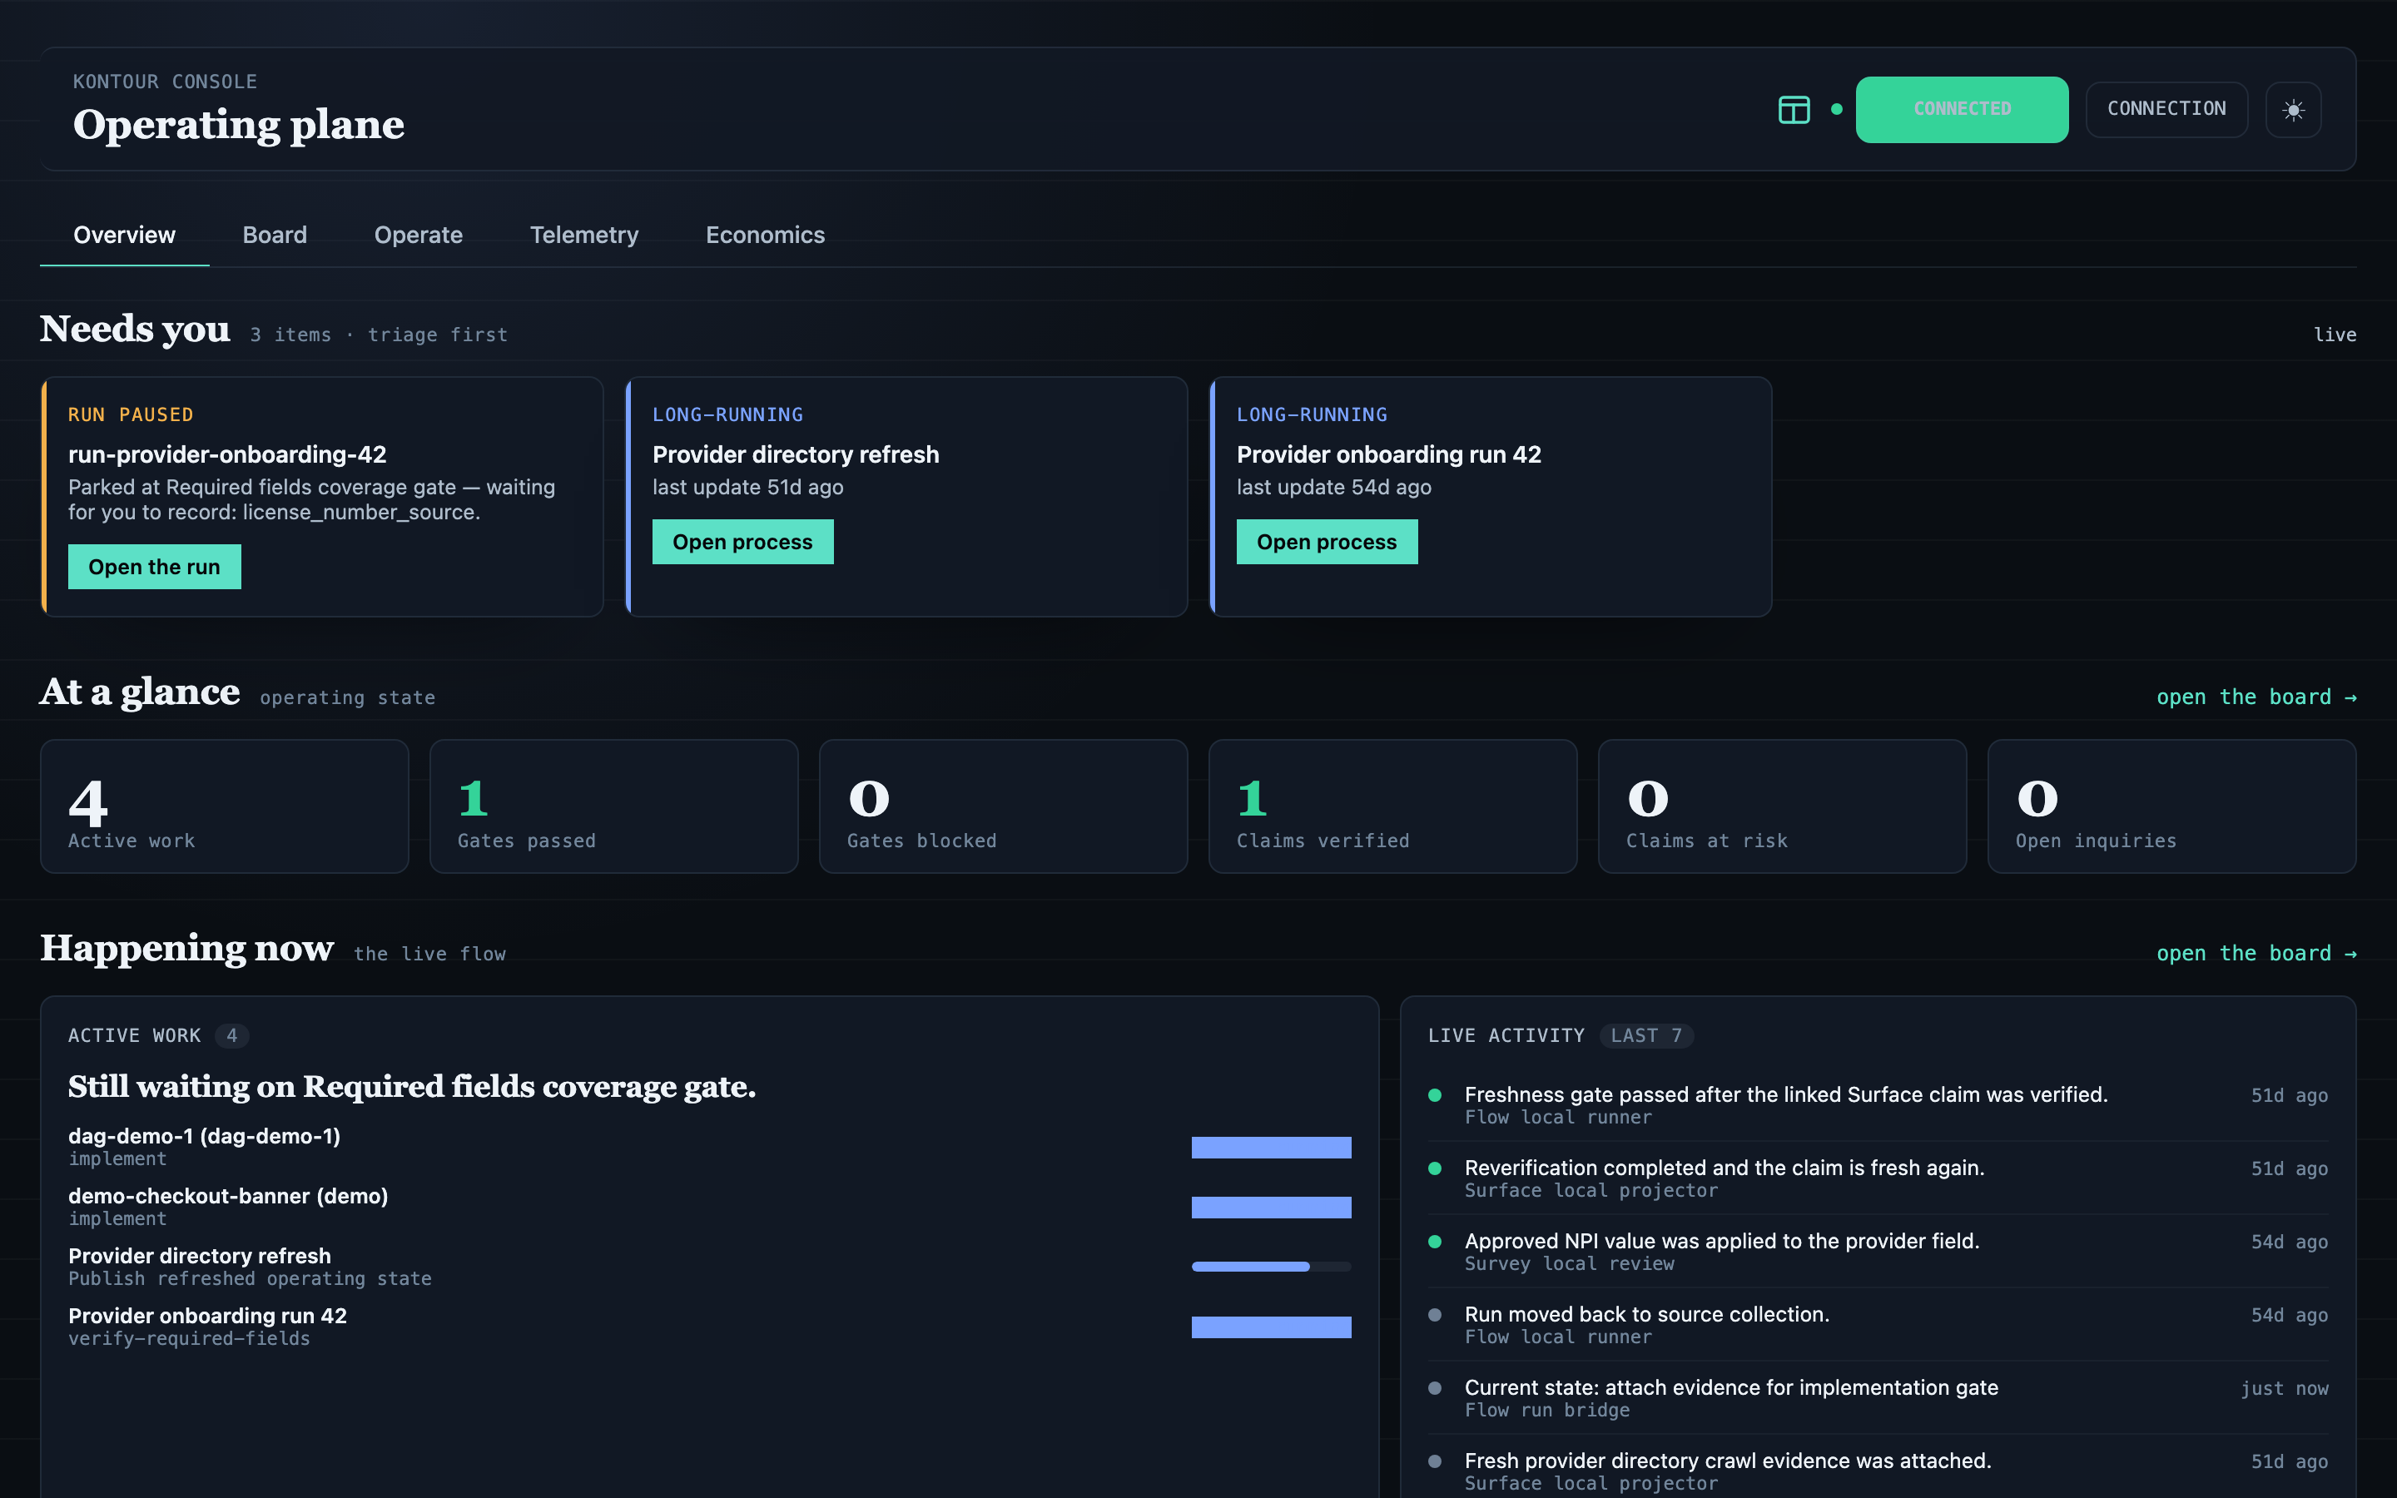Open the Current state attach evidence entry

(1878, 1398)
